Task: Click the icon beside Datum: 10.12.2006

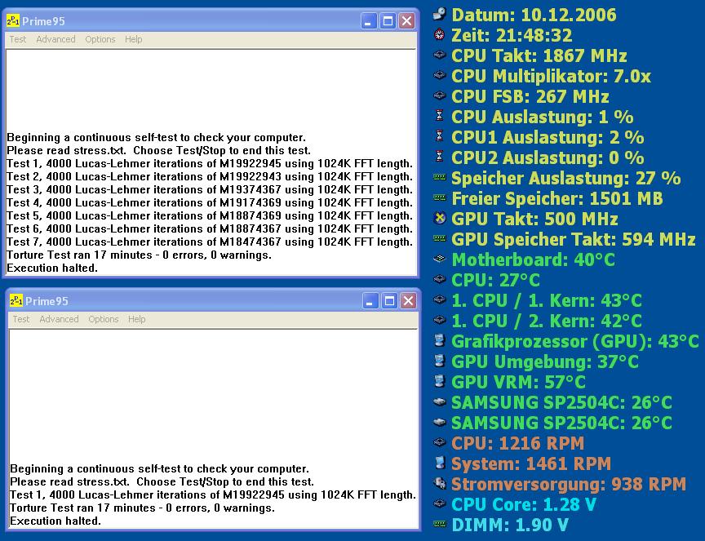Action: tap(439, 14)
